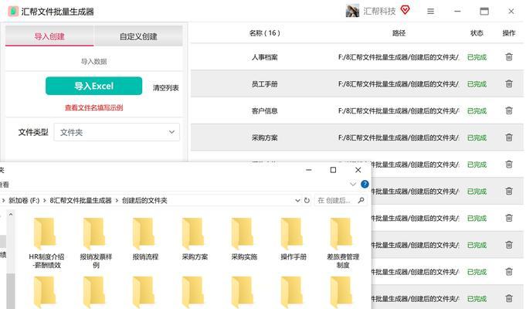Open the 报销流程 folder

point(145,239)
